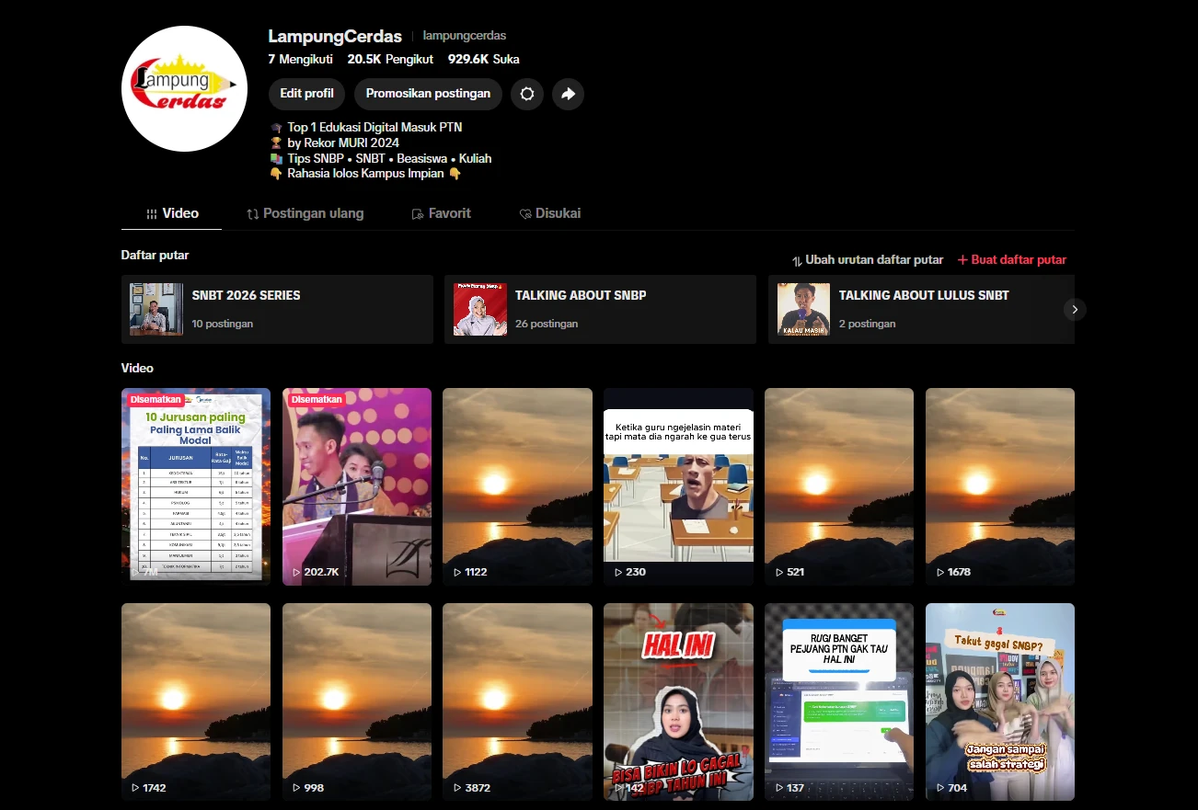Open the SNBT 2026 SERIES playlist
Viewport: 1198px width, 810px height.
point(277,310)
